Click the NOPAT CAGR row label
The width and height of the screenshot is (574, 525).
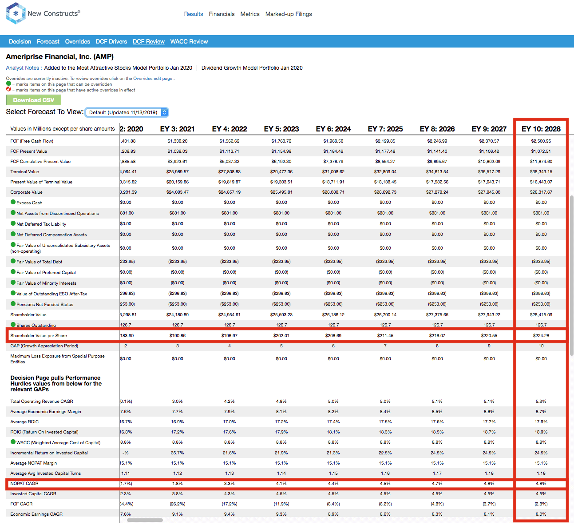(x=24, y=483)
